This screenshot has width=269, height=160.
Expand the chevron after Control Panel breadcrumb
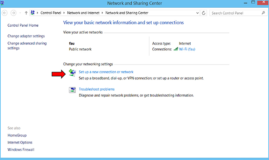[64, 13]
